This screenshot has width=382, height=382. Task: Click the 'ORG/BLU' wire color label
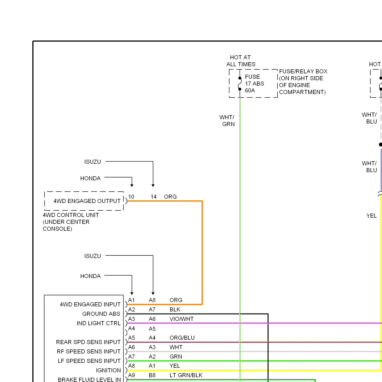182,338
